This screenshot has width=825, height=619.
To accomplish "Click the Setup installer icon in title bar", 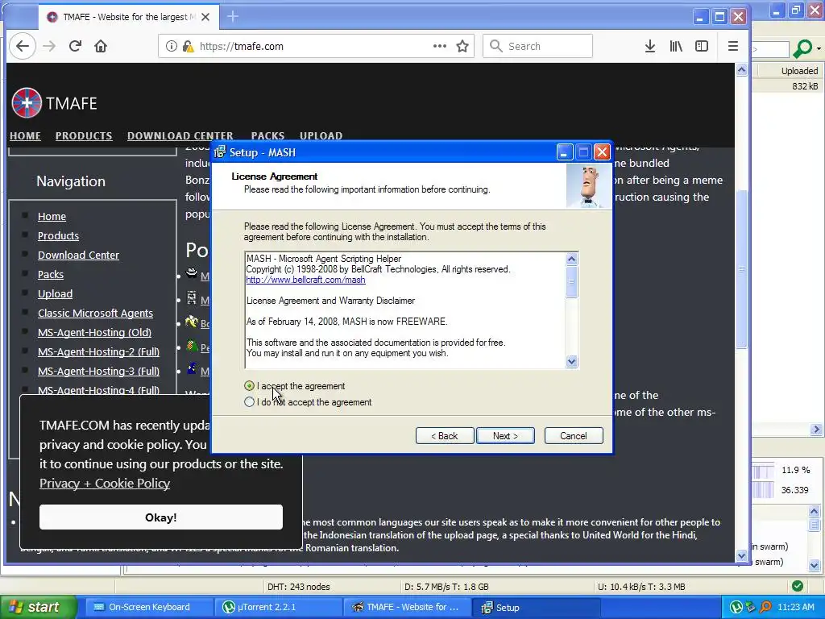I will click(220, 152).
